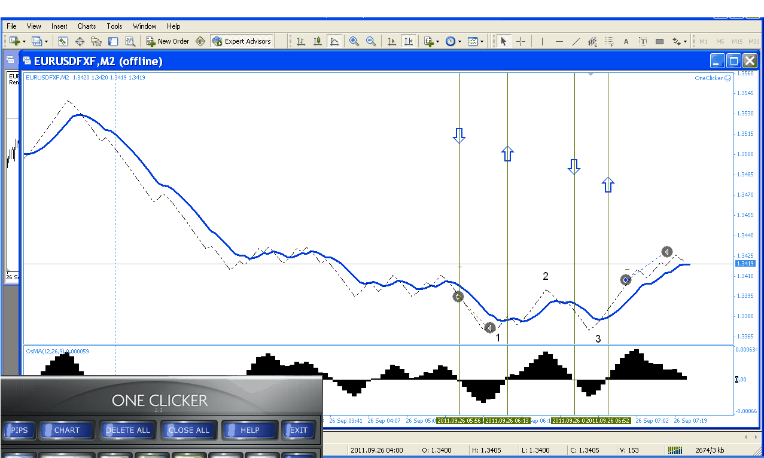Open the Help menu
Screen dimensions: 764x458
pyautogui.click(x=174, y=26)
